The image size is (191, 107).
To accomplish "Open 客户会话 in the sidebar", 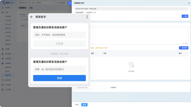I will coord(8,24).
